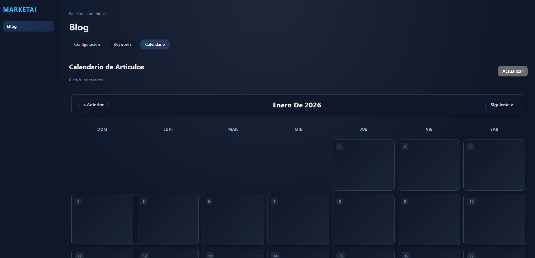Open the day 4 calendar cell

click(102, 220)
